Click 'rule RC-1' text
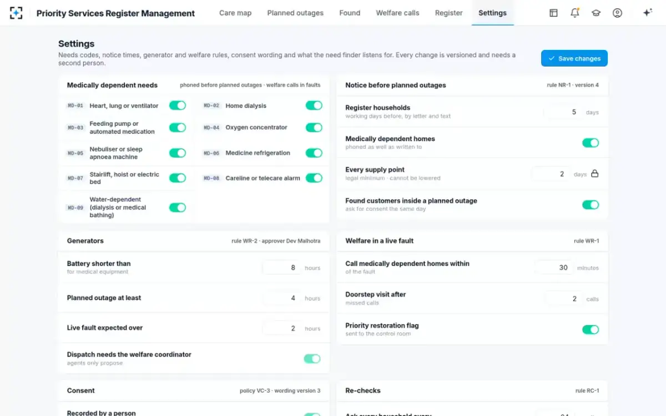This screenshot has height=416, width=666. tap(587, 390)
